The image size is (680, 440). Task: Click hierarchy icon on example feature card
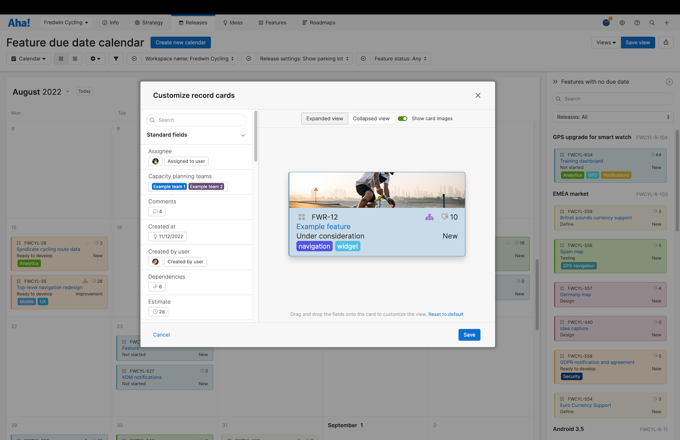tap(429, 217)
